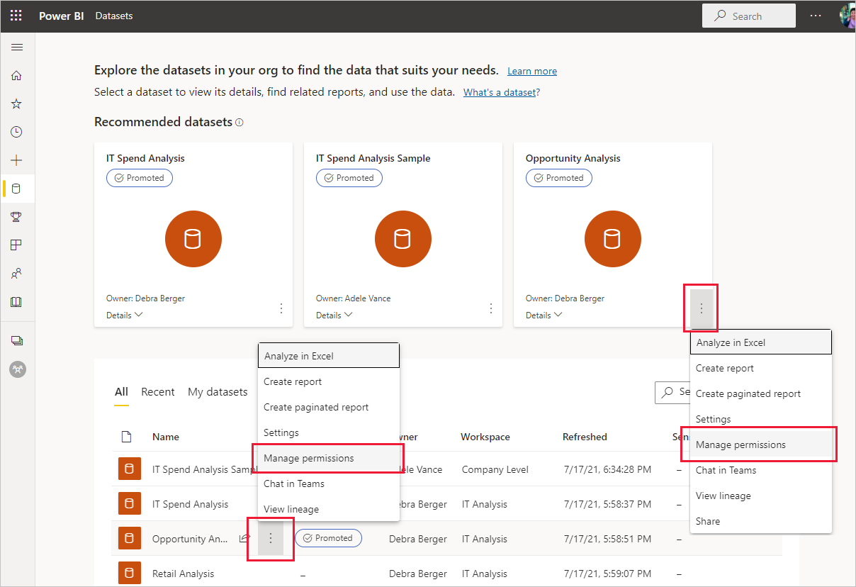856x587 pixels.
Task: Go to Home in the sidebar
Action: tap(16, 75)
